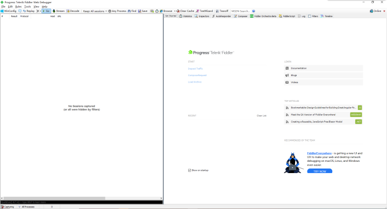
Task: Expand the Browse dropdown arrow
Action: (x=175, y=11)
